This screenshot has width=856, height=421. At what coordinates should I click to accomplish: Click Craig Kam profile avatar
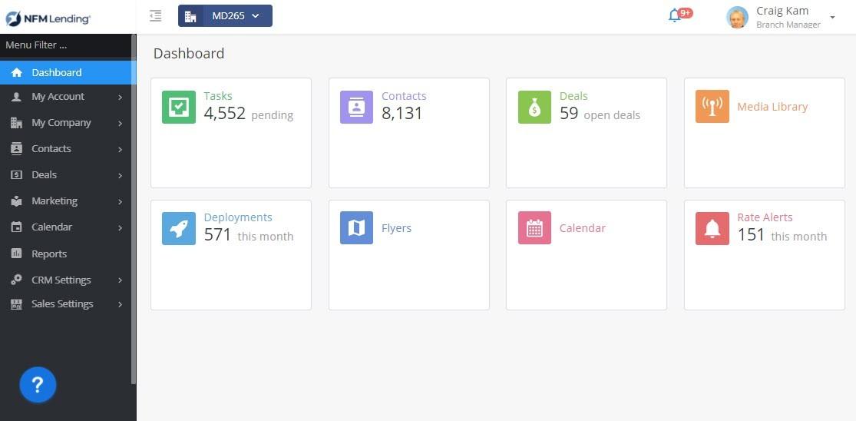click(x=737, y=18)
